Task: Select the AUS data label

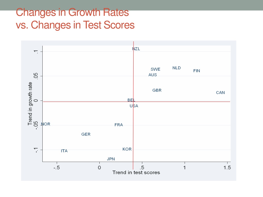Action: point(153,75)
